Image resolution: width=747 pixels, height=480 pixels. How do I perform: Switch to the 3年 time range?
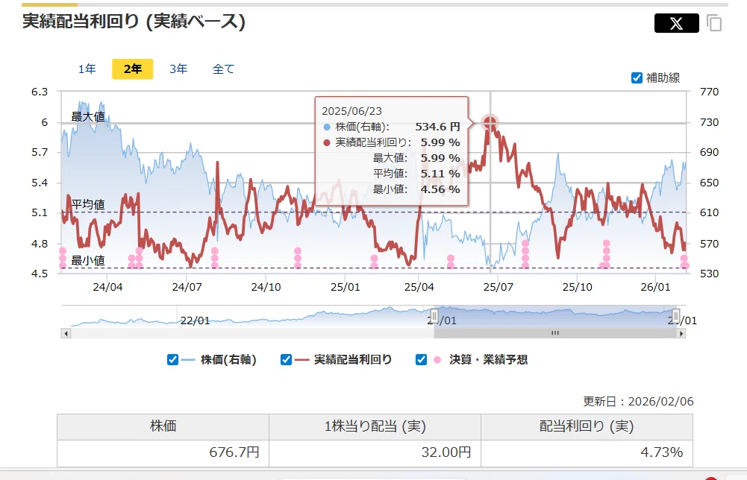pos(178,69)
